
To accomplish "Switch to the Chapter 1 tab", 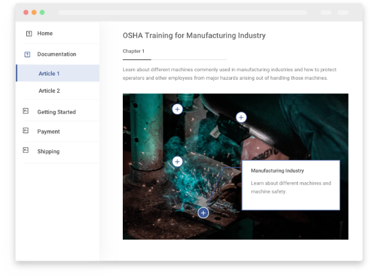I will coord(134,52).
